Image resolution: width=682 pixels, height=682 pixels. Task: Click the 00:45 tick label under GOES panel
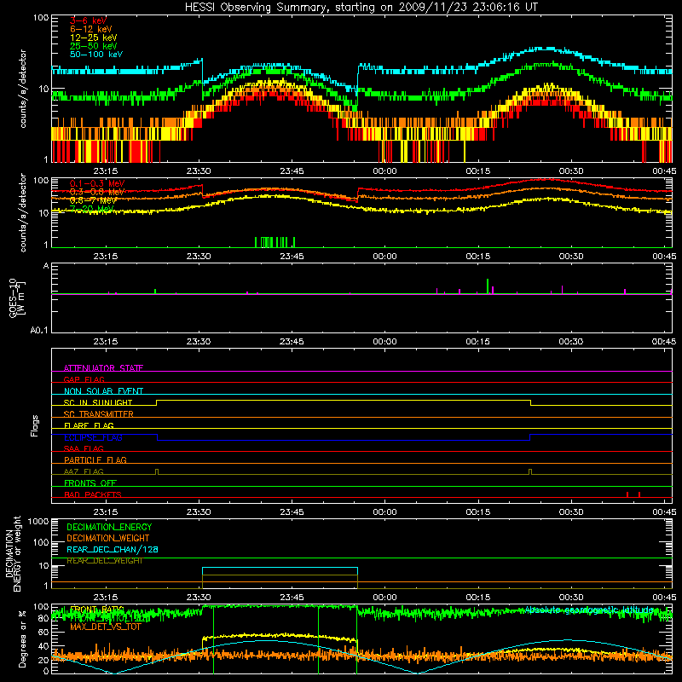[664, 342]
